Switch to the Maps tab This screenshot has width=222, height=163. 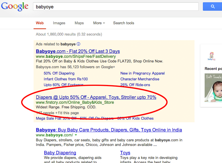tap(79, 23)
